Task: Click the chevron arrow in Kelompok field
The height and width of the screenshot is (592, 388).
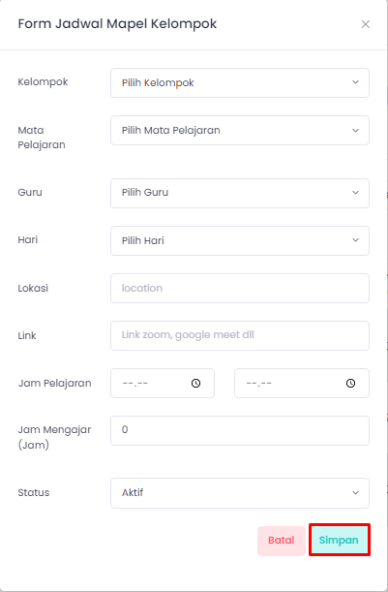Action: [x=355, y=82]
